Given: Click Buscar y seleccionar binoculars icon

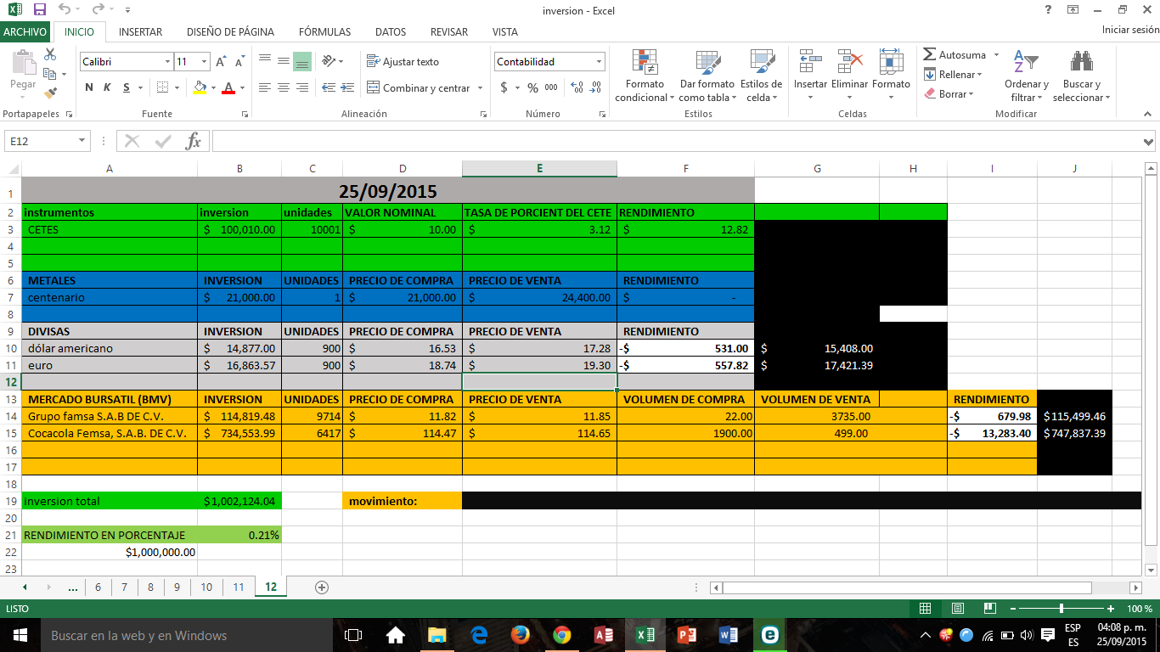Looking at the screenshot, I should (1081, 62).
